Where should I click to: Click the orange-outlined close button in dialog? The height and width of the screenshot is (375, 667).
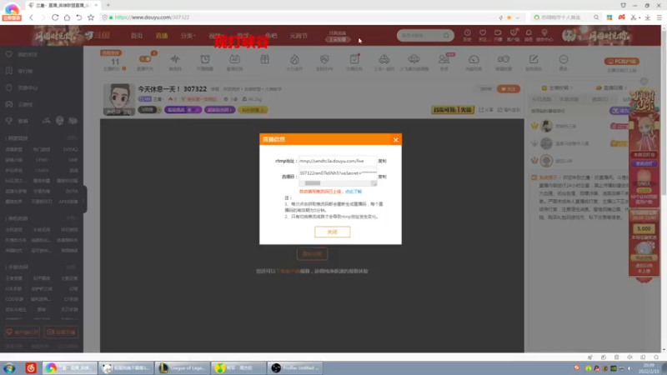point(332,232)
